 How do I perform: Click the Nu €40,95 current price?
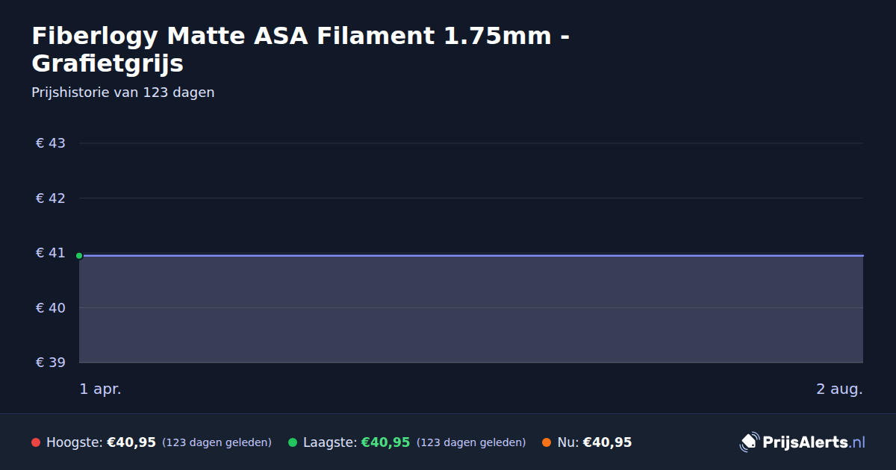tap(607, 442)
